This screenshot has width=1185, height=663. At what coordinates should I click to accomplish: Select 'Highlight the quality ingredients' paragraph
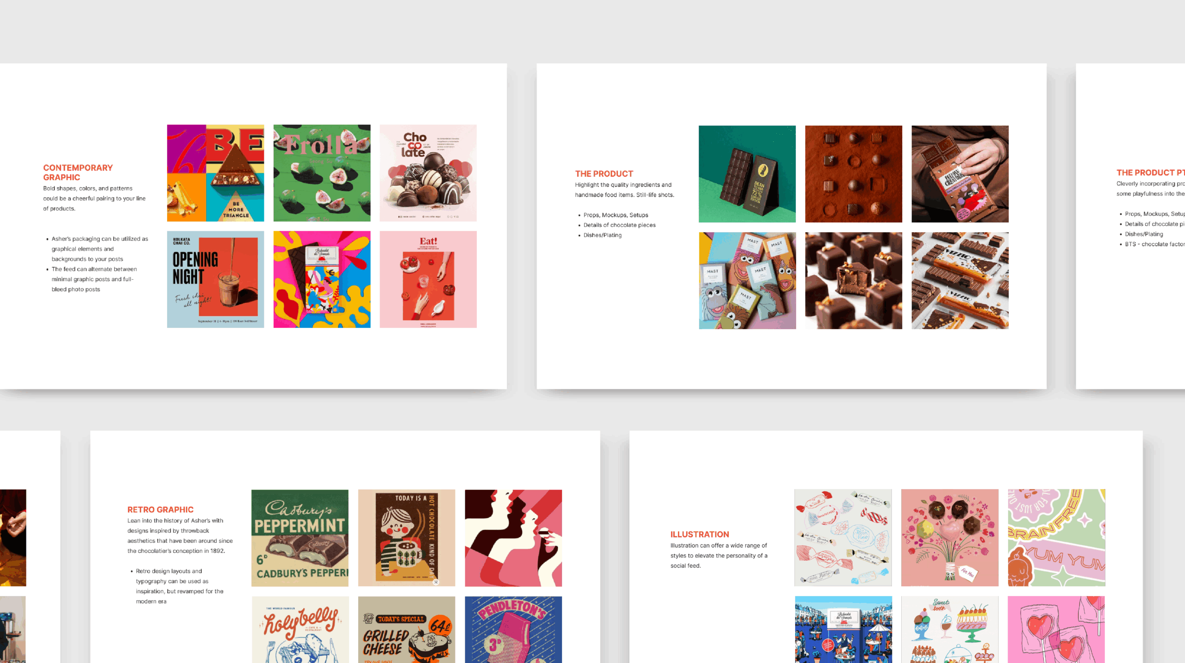pos(624,190)
